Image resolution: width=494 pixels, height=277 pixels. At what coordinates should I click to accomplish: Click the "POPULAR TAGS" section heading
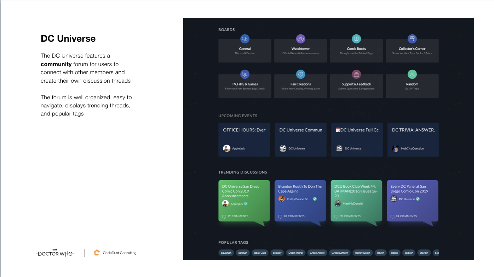click(x=233, y=243)
